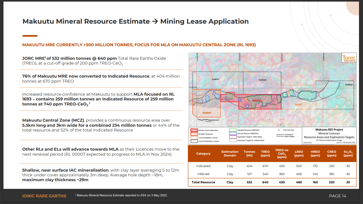Click the 500 LREO value in Indicated row

click(299, 166)
